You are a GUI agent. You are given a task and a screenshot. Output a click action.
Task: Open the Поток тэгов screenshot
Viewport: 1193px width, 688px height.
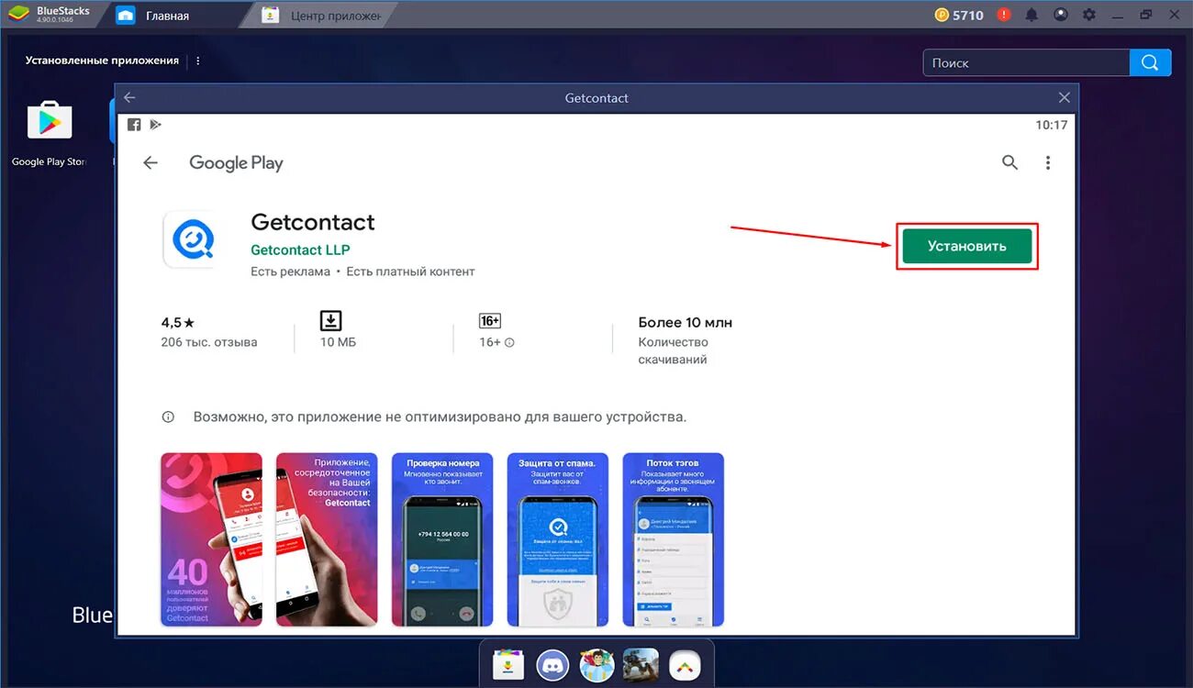[674, 539]
